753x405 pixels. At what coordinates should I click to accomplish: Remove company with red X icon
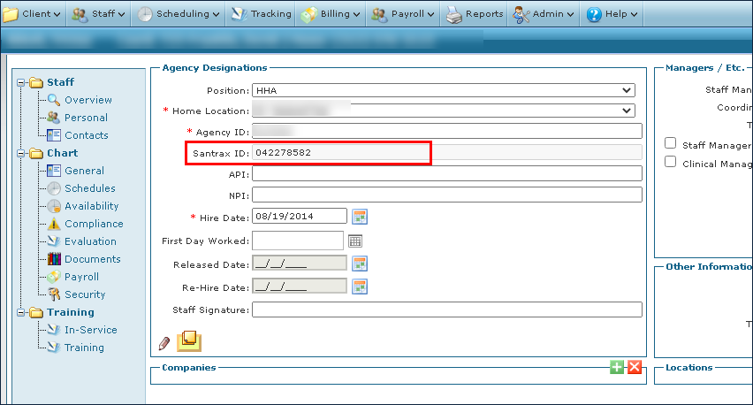click(x=634, y=367)
